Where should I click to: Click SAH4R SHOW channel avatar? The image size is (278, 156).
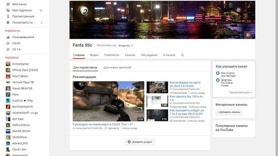pyautogui.click(x=8, y=131)
